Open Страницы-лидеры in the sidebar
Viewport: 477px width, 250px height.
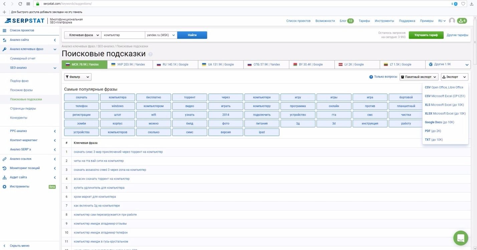(23, 109)
